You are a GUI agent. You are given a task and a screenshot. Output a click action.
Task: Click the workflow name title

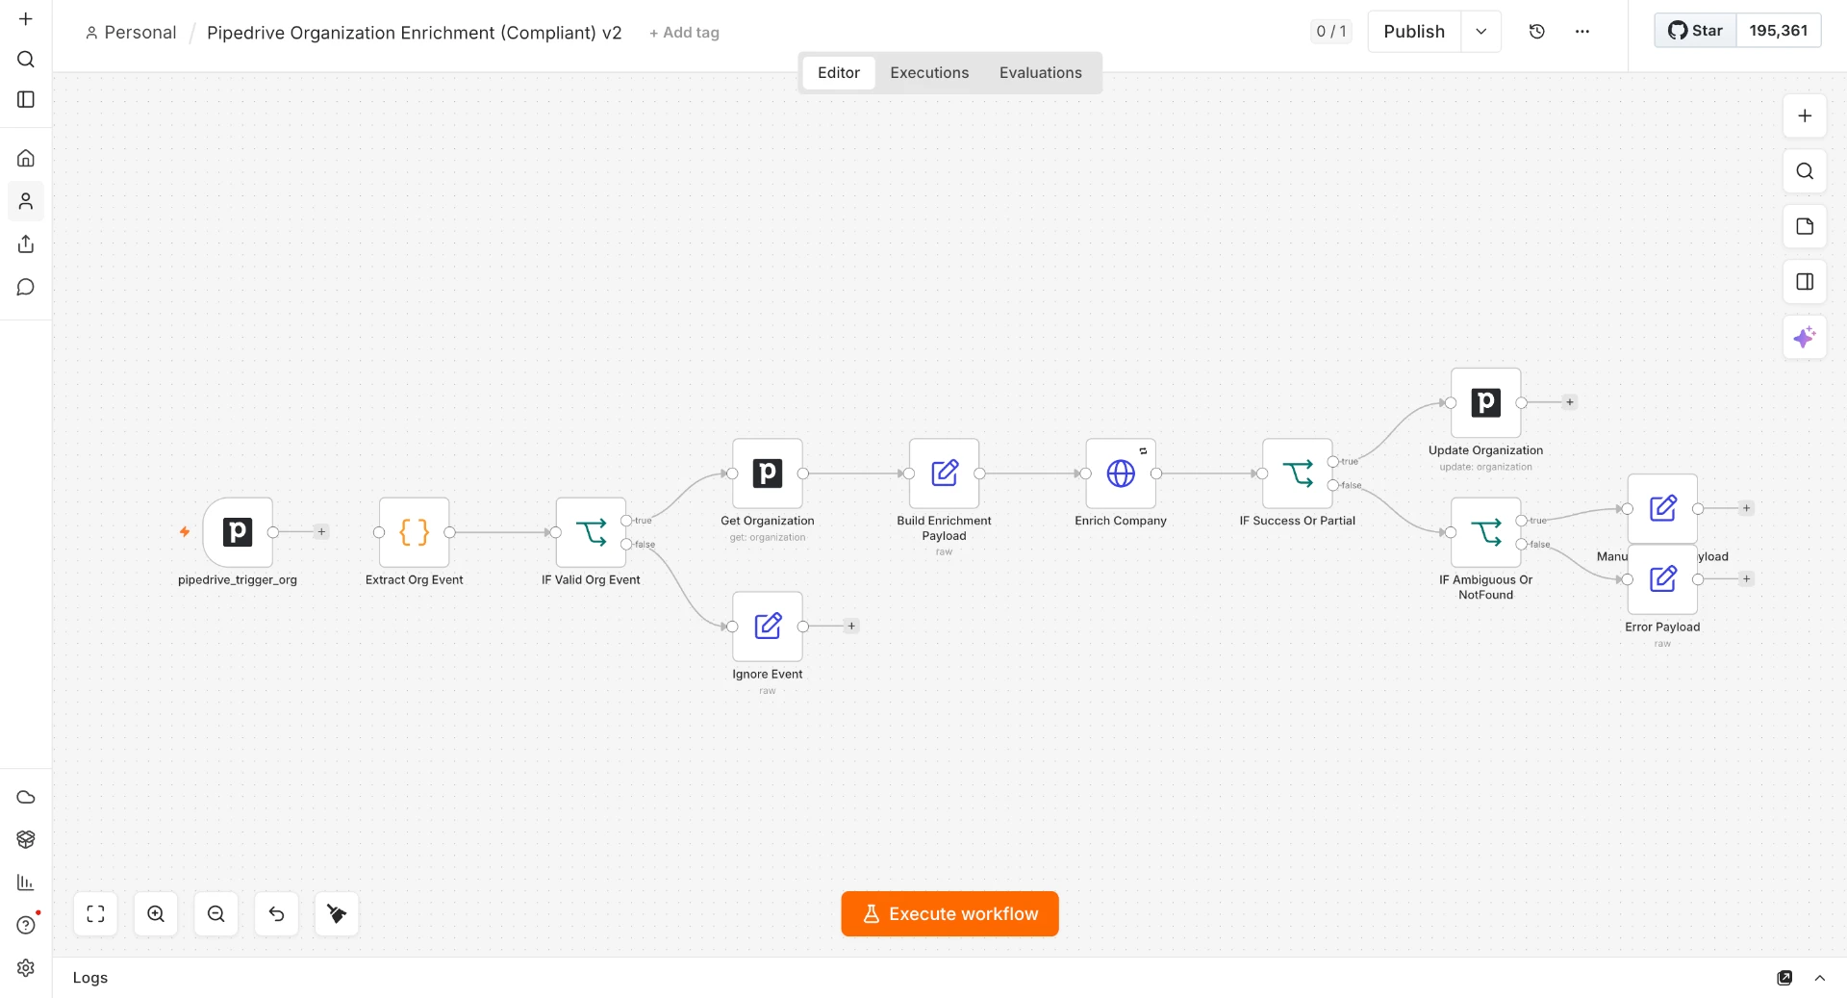coord(415,33)
